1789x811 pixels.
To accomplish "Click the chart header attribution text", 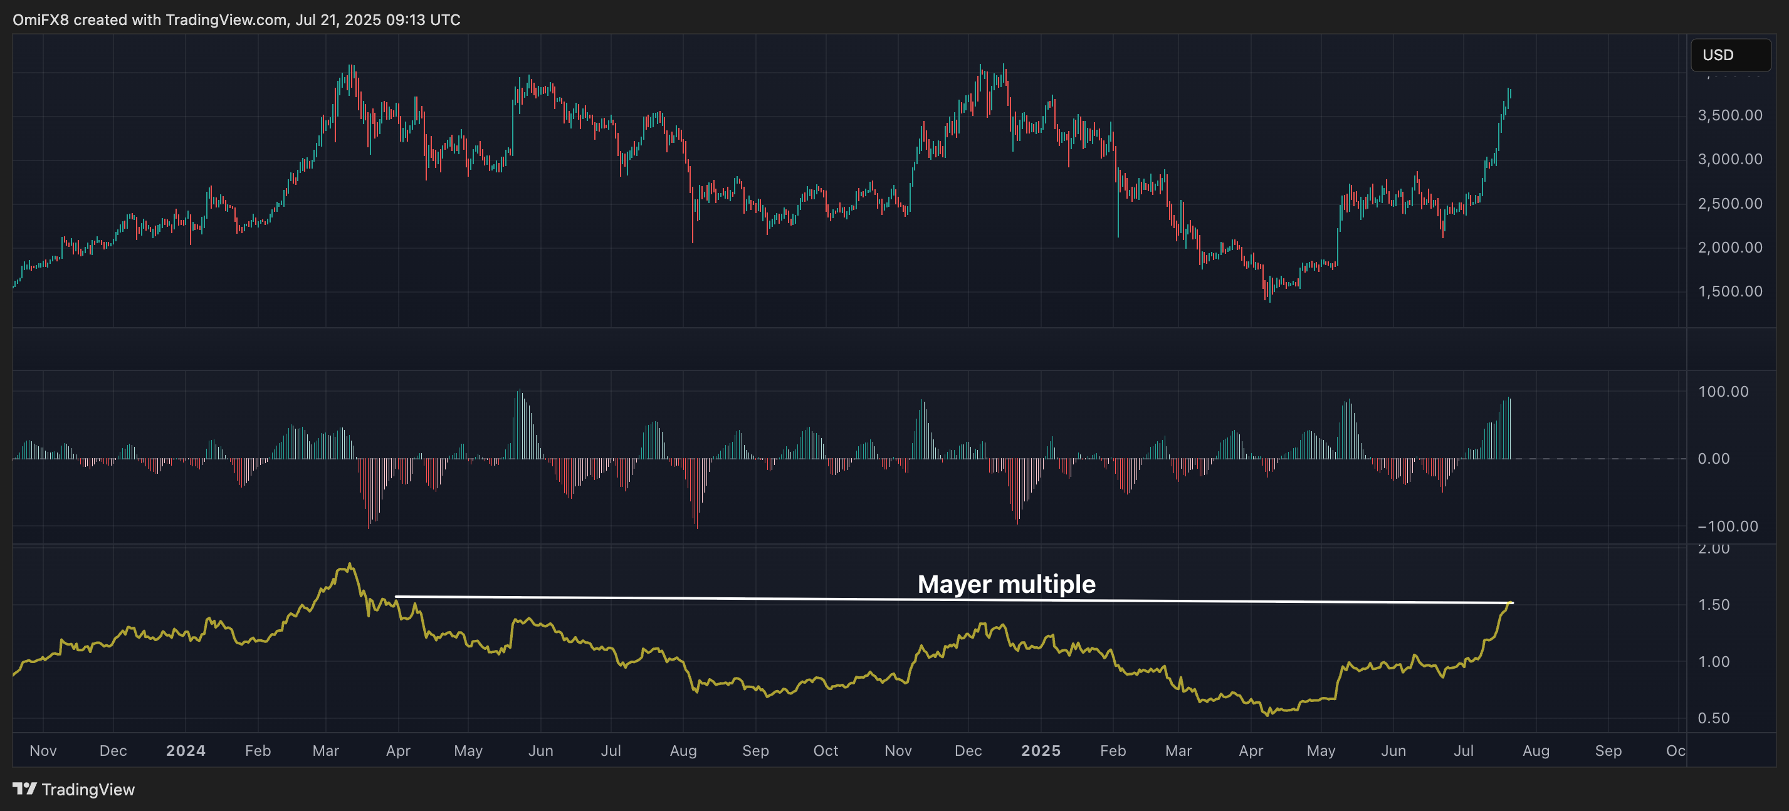I will tap(236, 19).
